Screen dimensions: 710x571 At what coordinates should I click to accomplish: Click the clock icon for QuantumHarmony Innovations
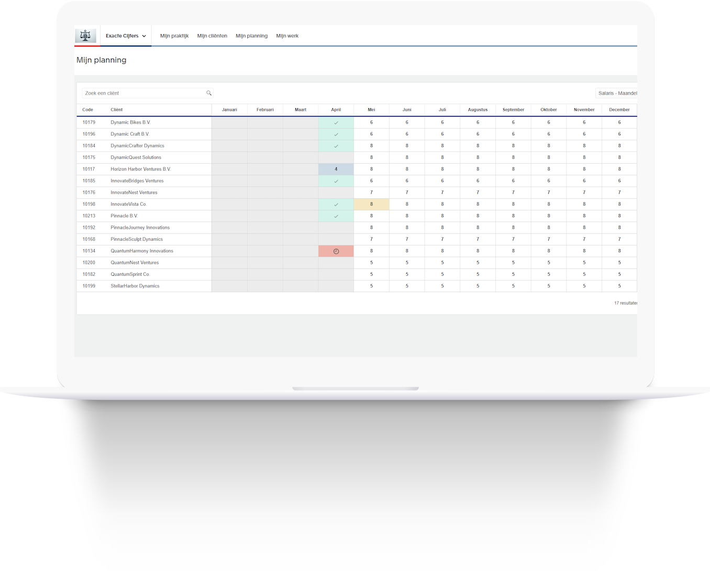click(336, 251)
